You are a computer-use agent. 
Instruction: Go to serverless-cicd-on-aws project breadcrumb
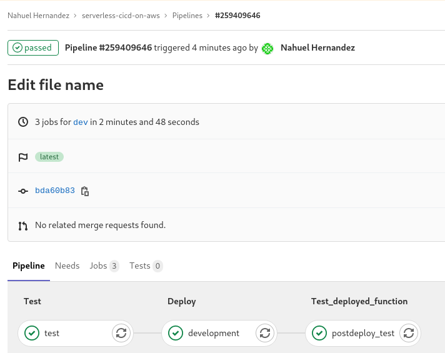tap(122, 15)
